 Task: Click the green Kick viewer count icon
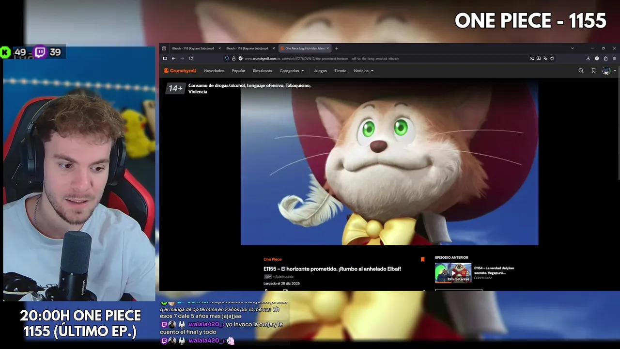[5, 52]
